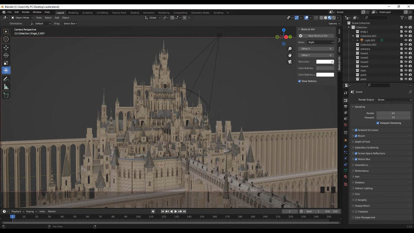Expand the Light.001 tree item
Screen dimensions: 414x233
tap(357, 40)
